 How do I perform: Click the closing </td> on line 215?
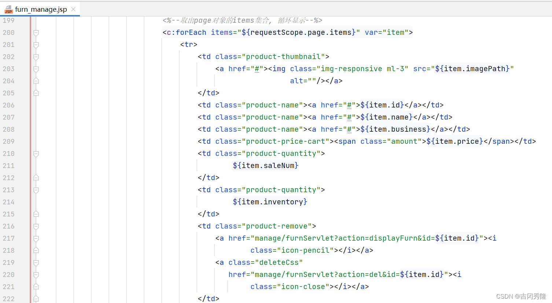[209, 214]
